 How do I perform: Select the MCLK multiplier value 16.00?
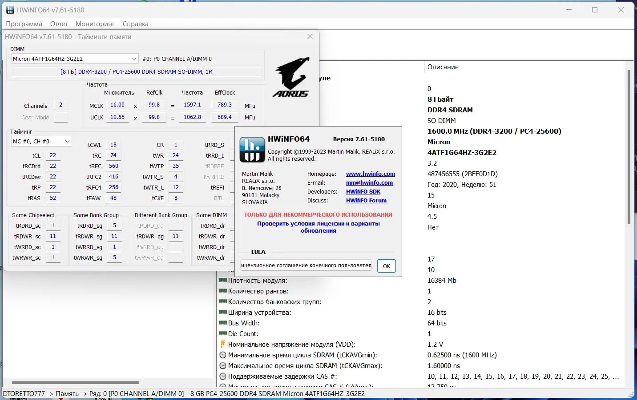point(117,105)
